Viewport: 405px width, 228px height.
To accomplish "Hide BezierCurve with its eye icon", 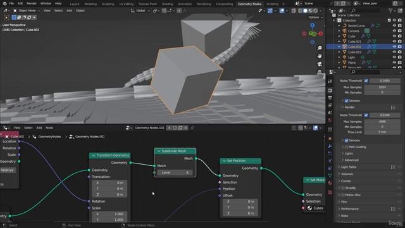I will (x=394, y=25).
